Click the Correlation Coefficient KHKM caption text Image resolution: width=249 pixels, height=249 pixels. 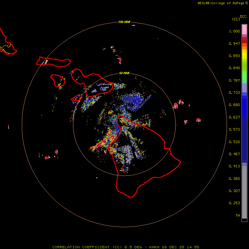click(x=126, y=247)
